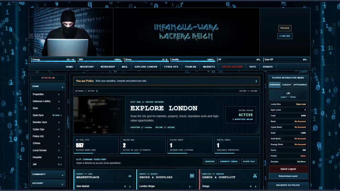This screenshot has height=191, width=340.
Task: Click the Gangs & Conflict crossed swords icon
Action: pyautogui.click(x=255, y=176)
